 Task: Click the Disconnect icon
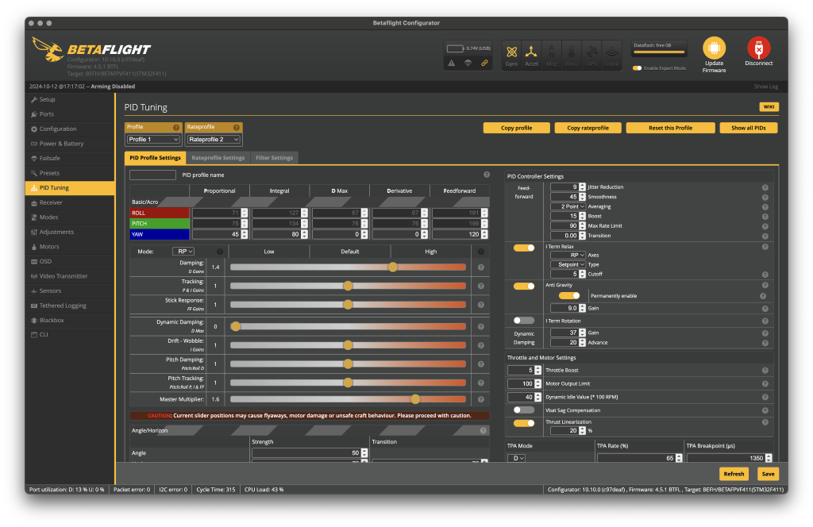pos(759,48)
